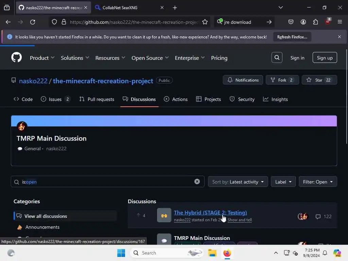Switch to the Security tab
The width and height of the screenshot is (348, 261).
pyautogui.click(x=242, y=99)
